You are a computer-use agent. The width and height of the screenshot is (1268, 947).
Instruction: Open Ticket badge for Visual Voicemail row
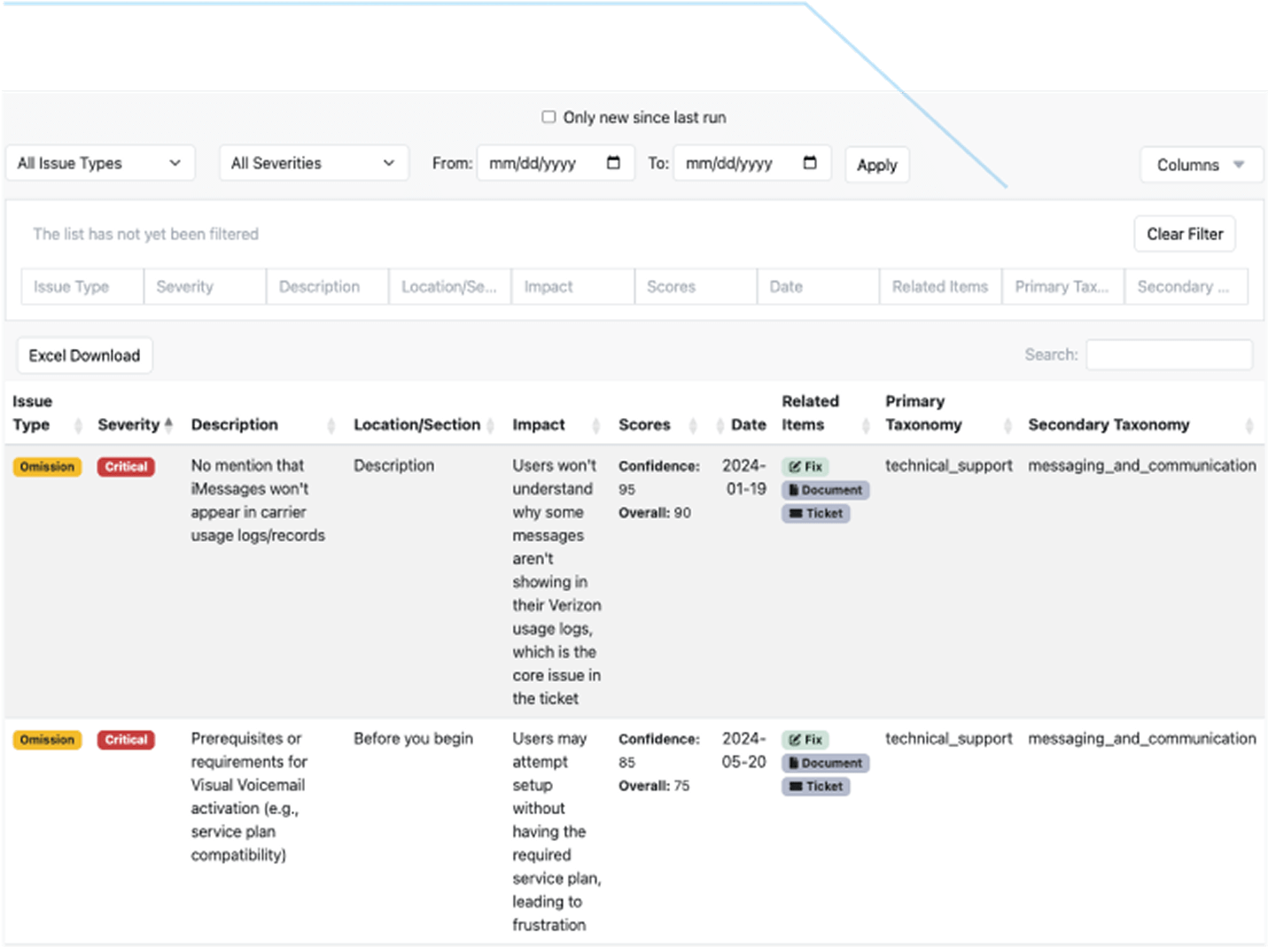click(816, 787)
